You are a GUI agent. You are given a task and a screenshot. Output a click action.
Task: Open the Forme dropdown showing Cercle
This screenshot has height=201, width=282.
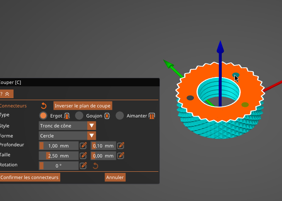pos(68,136)
